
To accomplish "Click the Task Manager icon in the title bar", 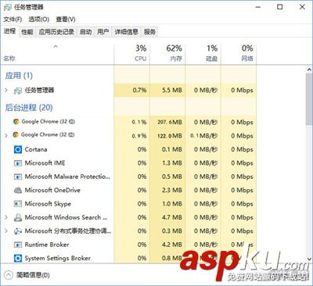I will [8, 7].
